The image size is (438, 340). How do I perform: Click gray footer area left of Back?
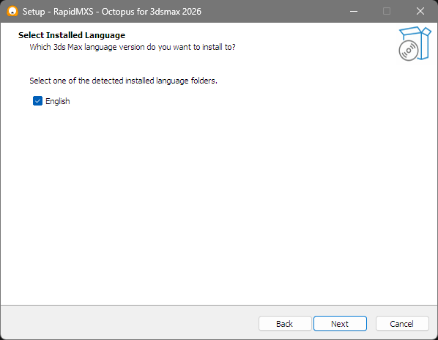[128, 323]
